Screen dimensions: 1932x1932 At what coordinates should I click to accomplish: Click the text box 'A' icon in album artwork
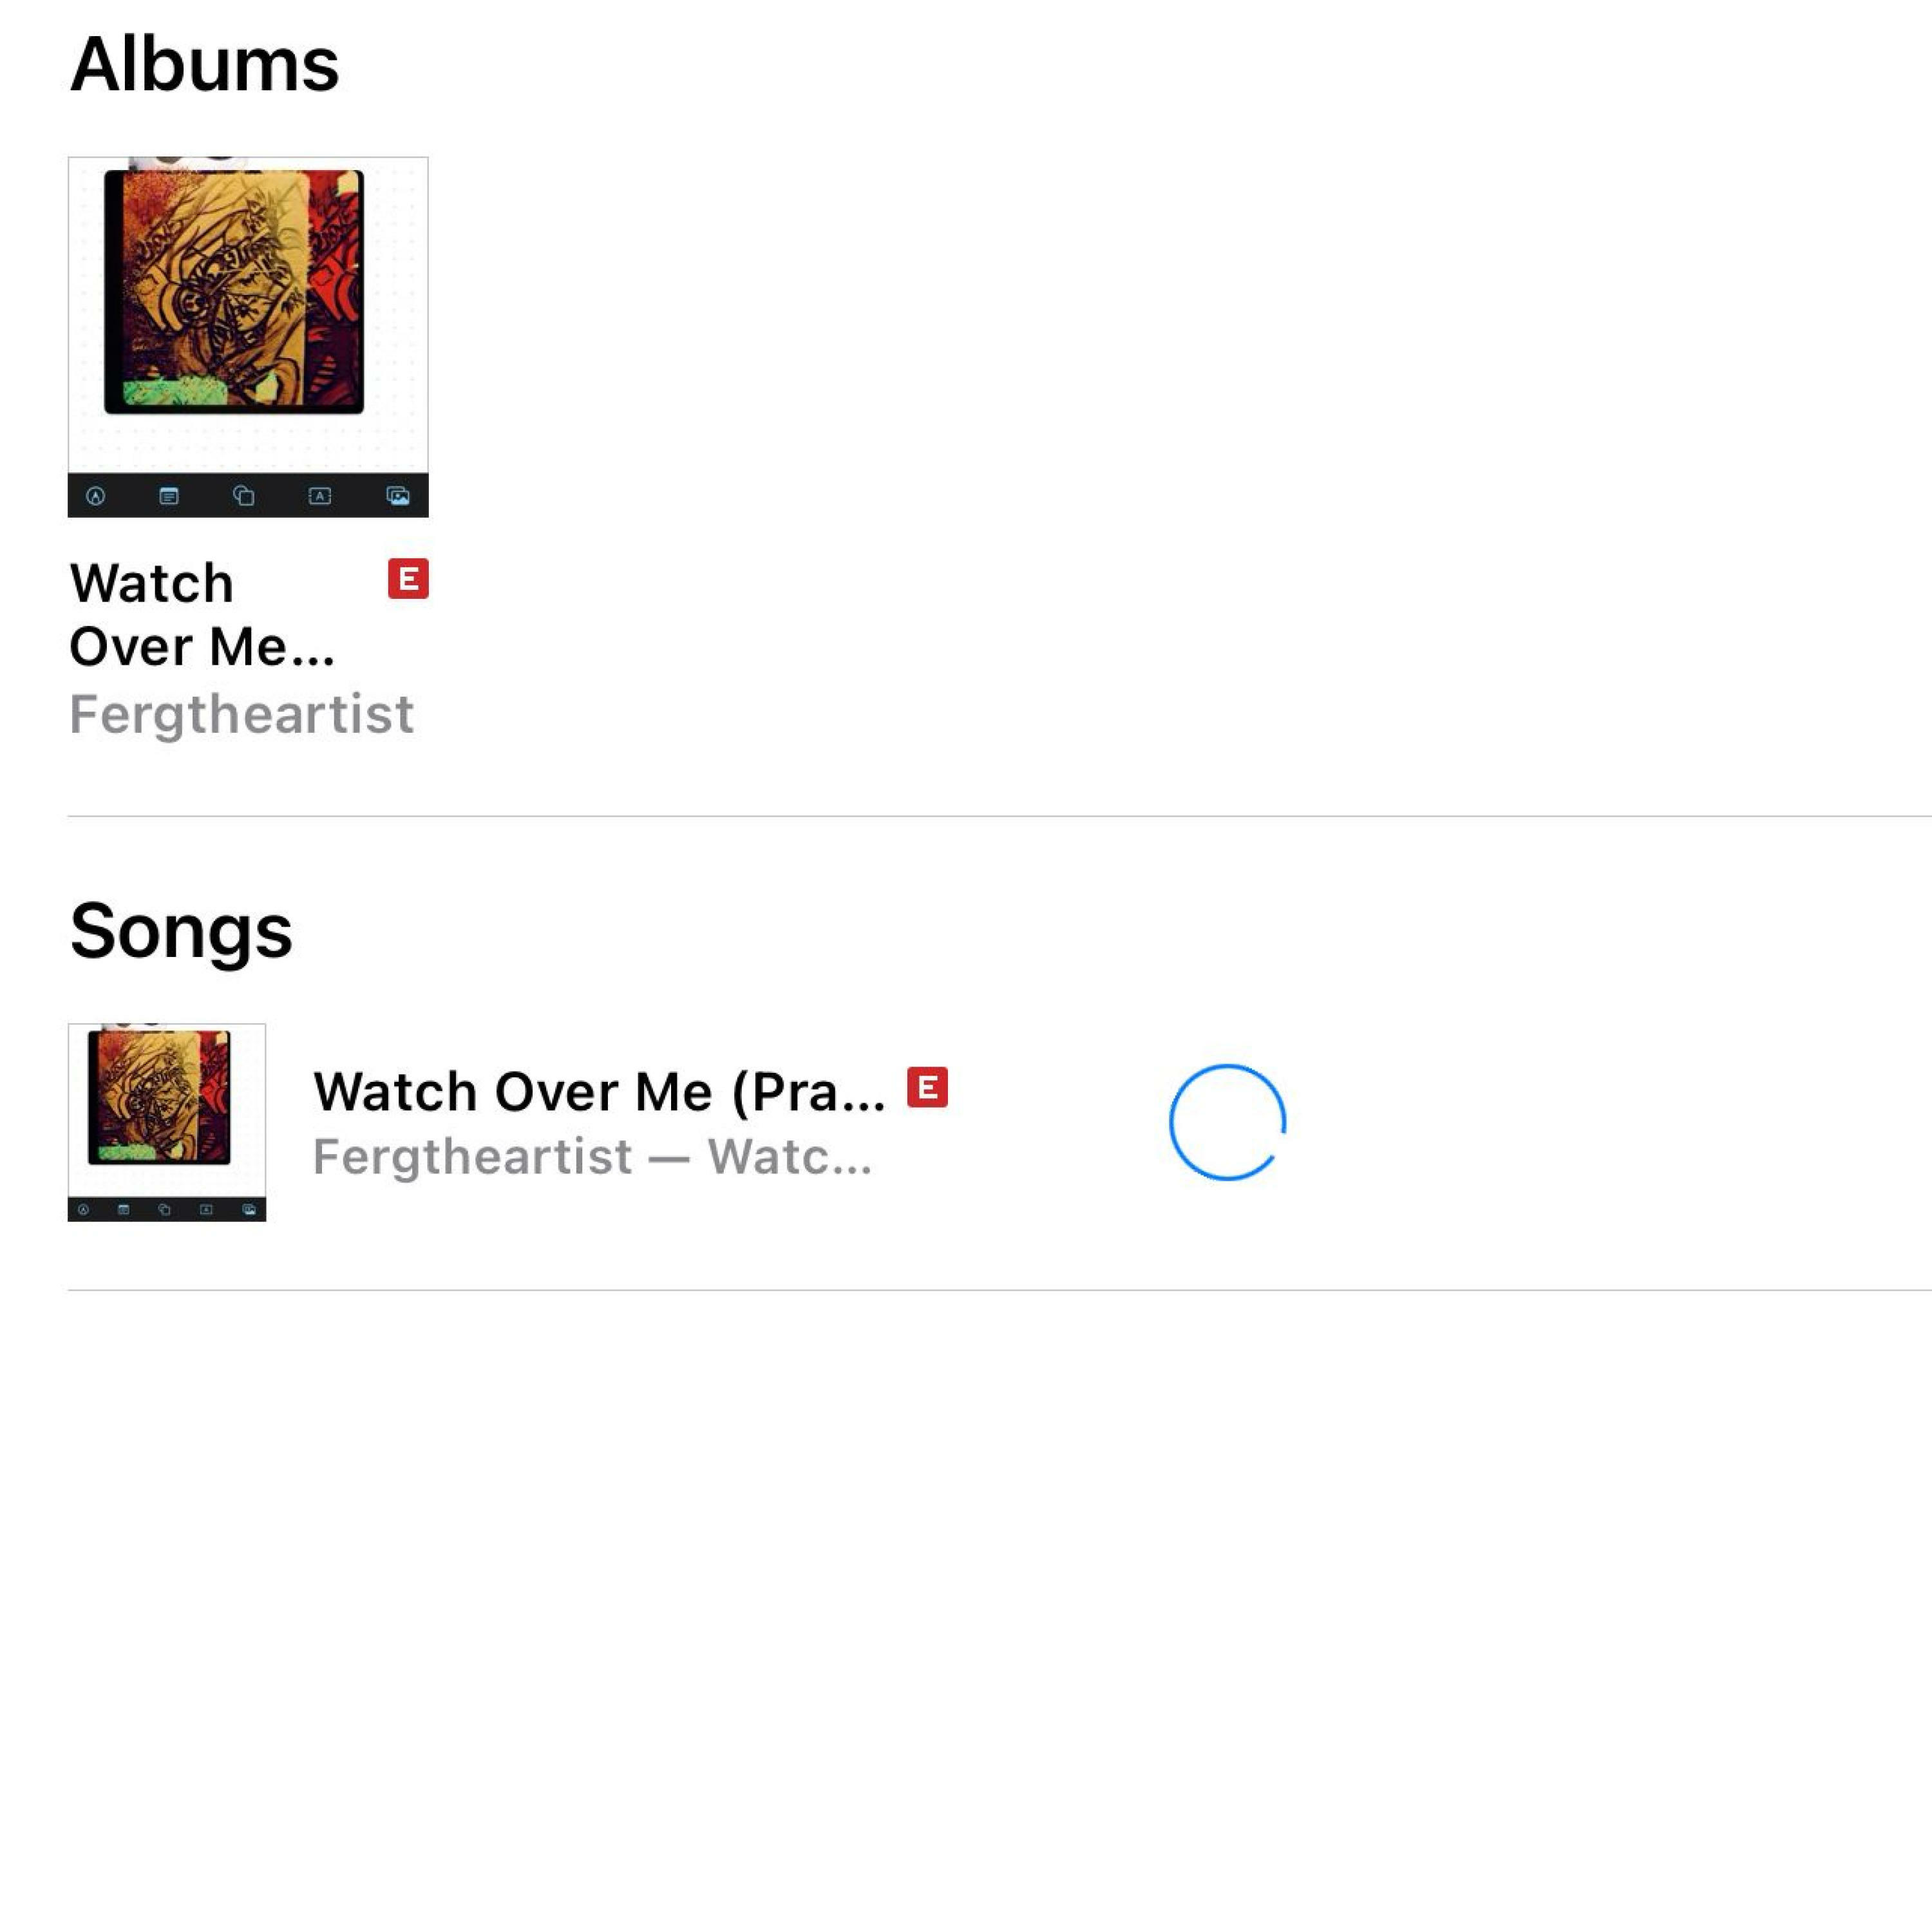(320, 496)
